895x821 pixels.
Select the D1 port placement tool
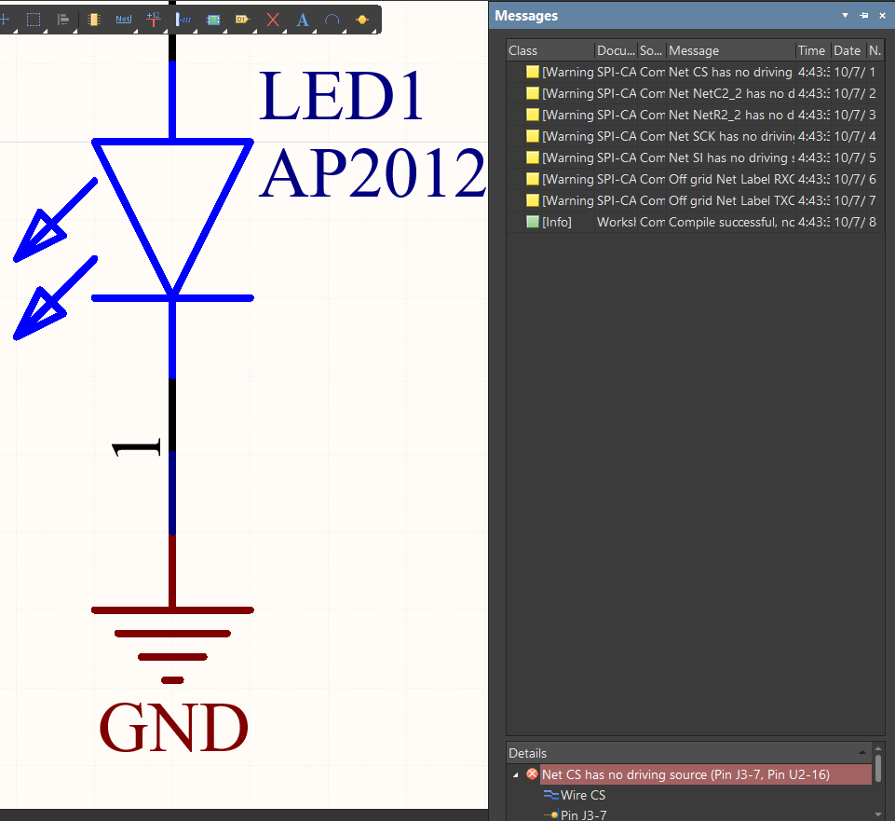(x=242, y=20)
